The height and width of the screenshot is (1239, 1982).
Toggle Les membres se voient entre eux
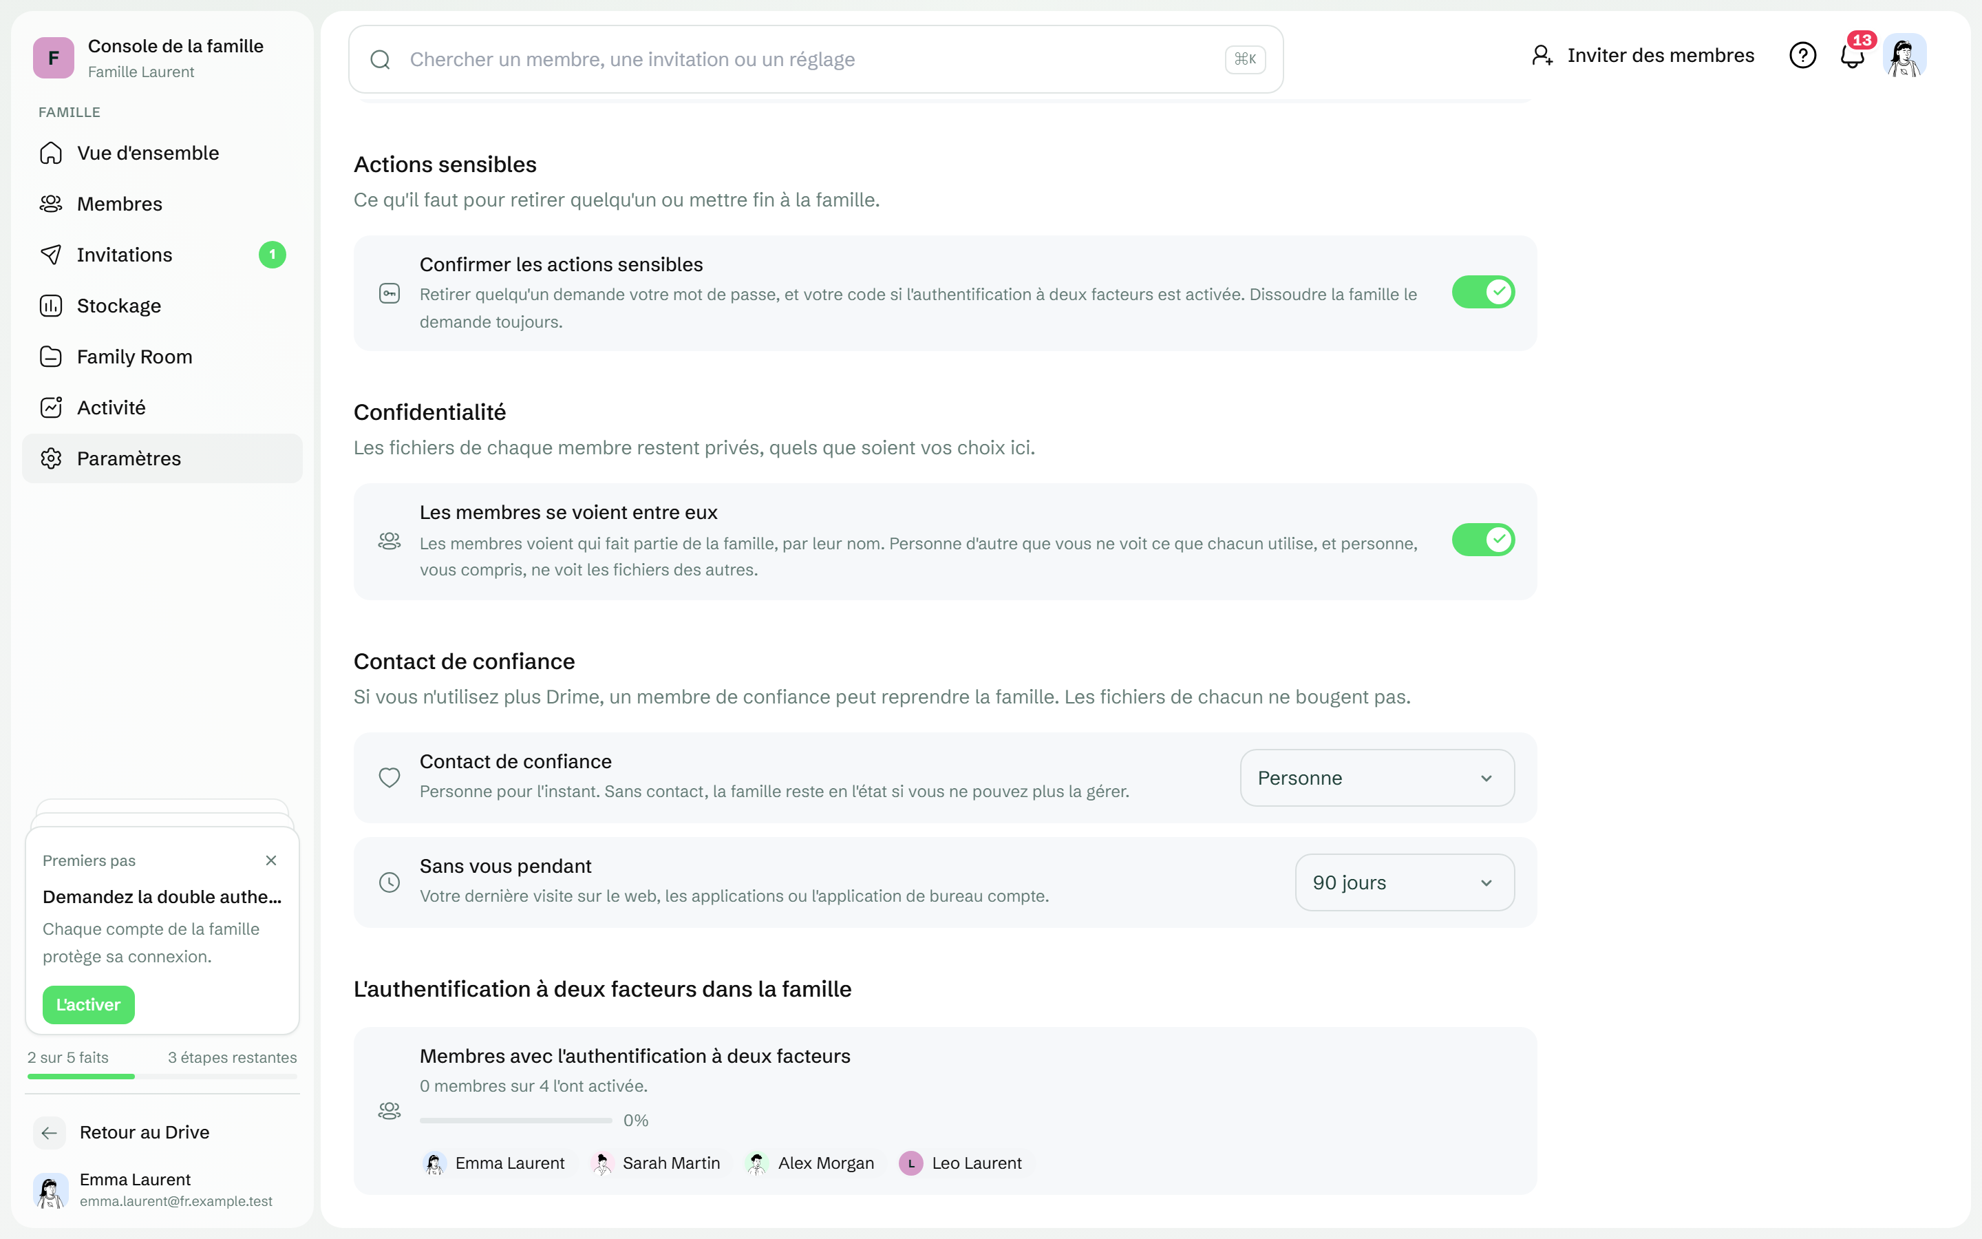[x=1483, y=540]
